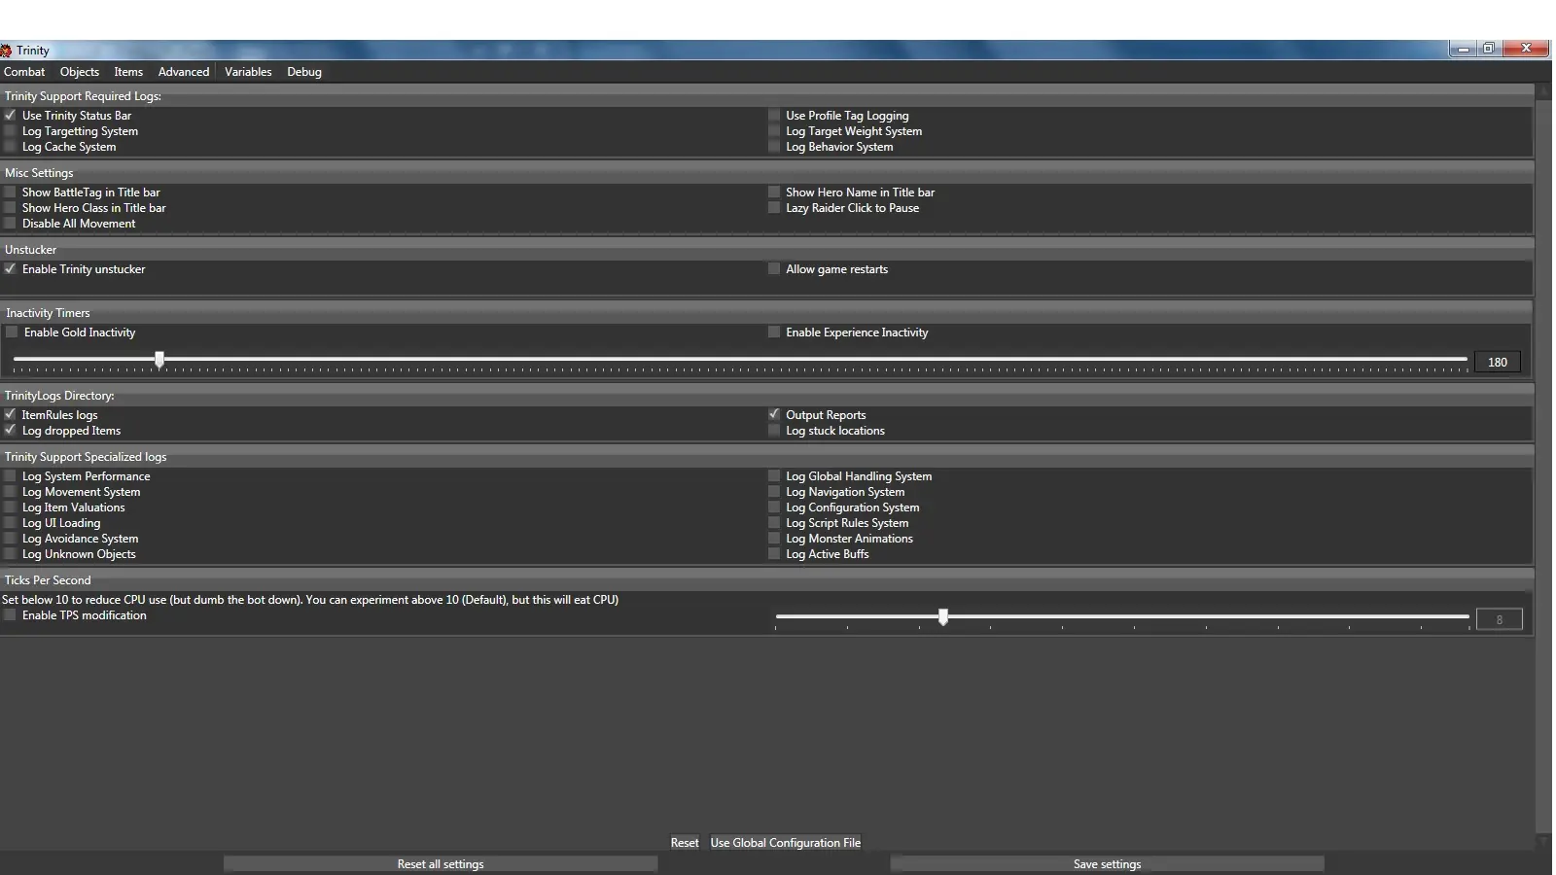The image size is (1556, 875).
Task: Click the inactivity timer slider thumb
Action: tap(159, 360)
